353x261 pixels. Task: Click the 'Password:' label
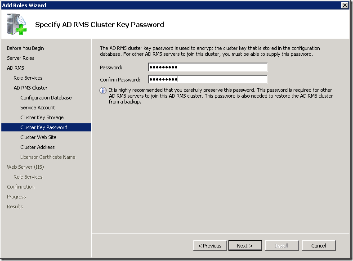pos(111,67)
